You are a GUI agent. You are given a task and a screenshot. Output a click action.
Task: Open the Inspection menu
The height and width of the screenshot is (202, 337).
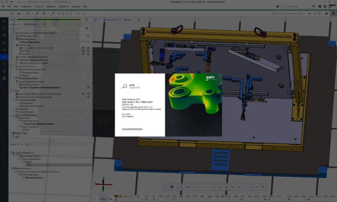(51, 6)
